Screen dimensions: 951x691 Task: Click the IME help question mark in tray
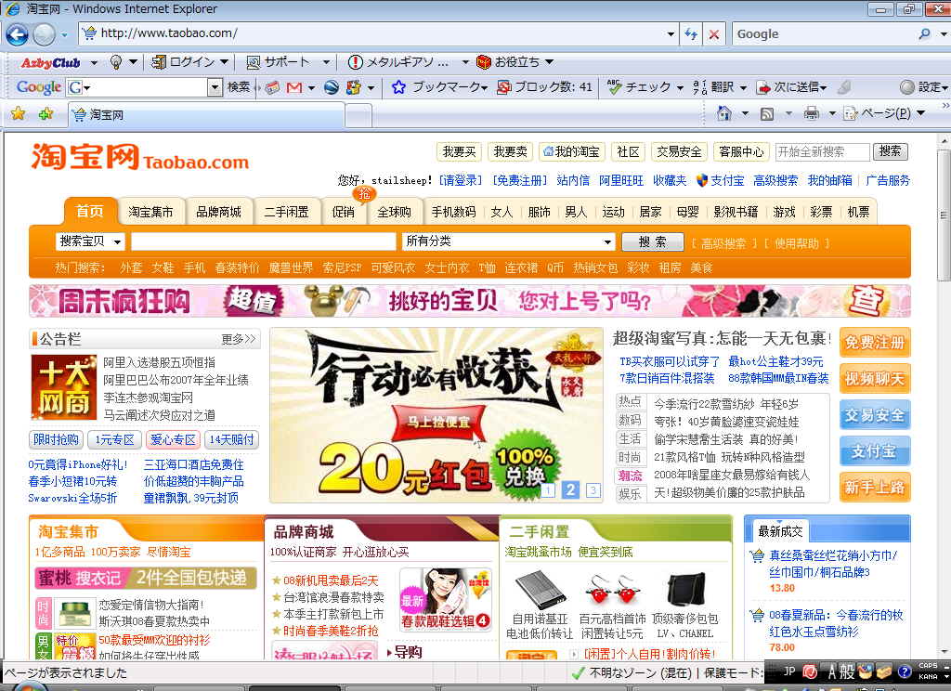pos(905,671)
